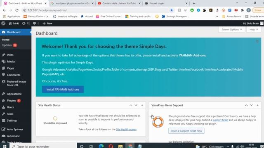
Task: Open the support ticket link
Action: (x=220, y=120)
